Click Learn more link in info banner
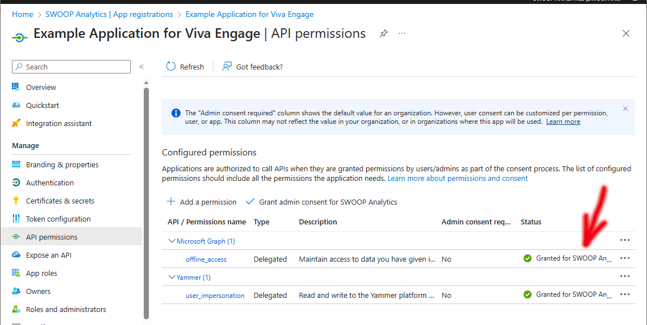Image resolution: width=647 pixels, height=325 pixels. (x=563, y=122)
